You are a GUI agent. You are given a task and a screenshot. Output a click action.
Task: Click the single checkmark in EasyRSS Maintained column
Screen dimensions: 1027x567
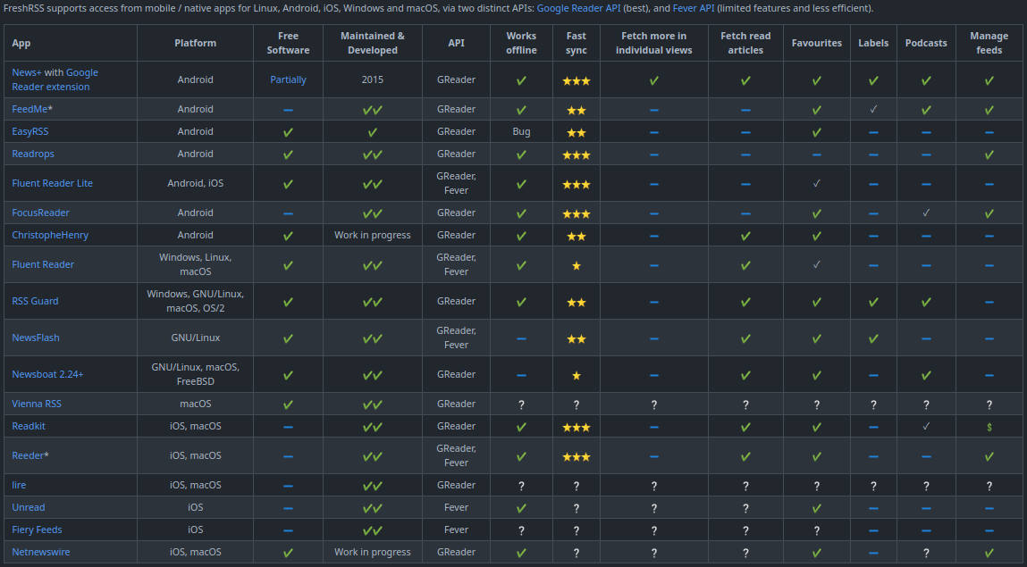click(x=373, y=132)
